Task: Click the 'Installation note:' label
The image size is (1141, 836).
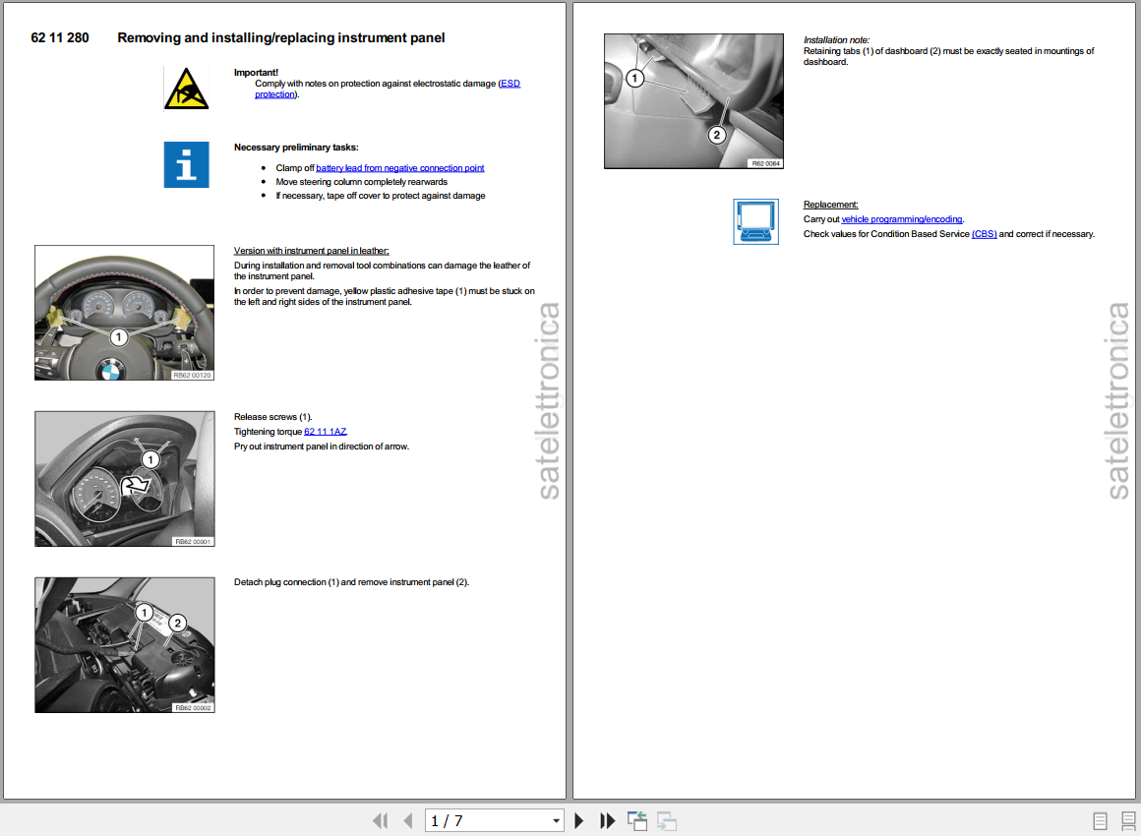Action: (x=836, y=40)
